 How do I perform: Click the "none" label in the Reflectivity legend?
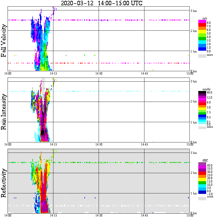210,197
